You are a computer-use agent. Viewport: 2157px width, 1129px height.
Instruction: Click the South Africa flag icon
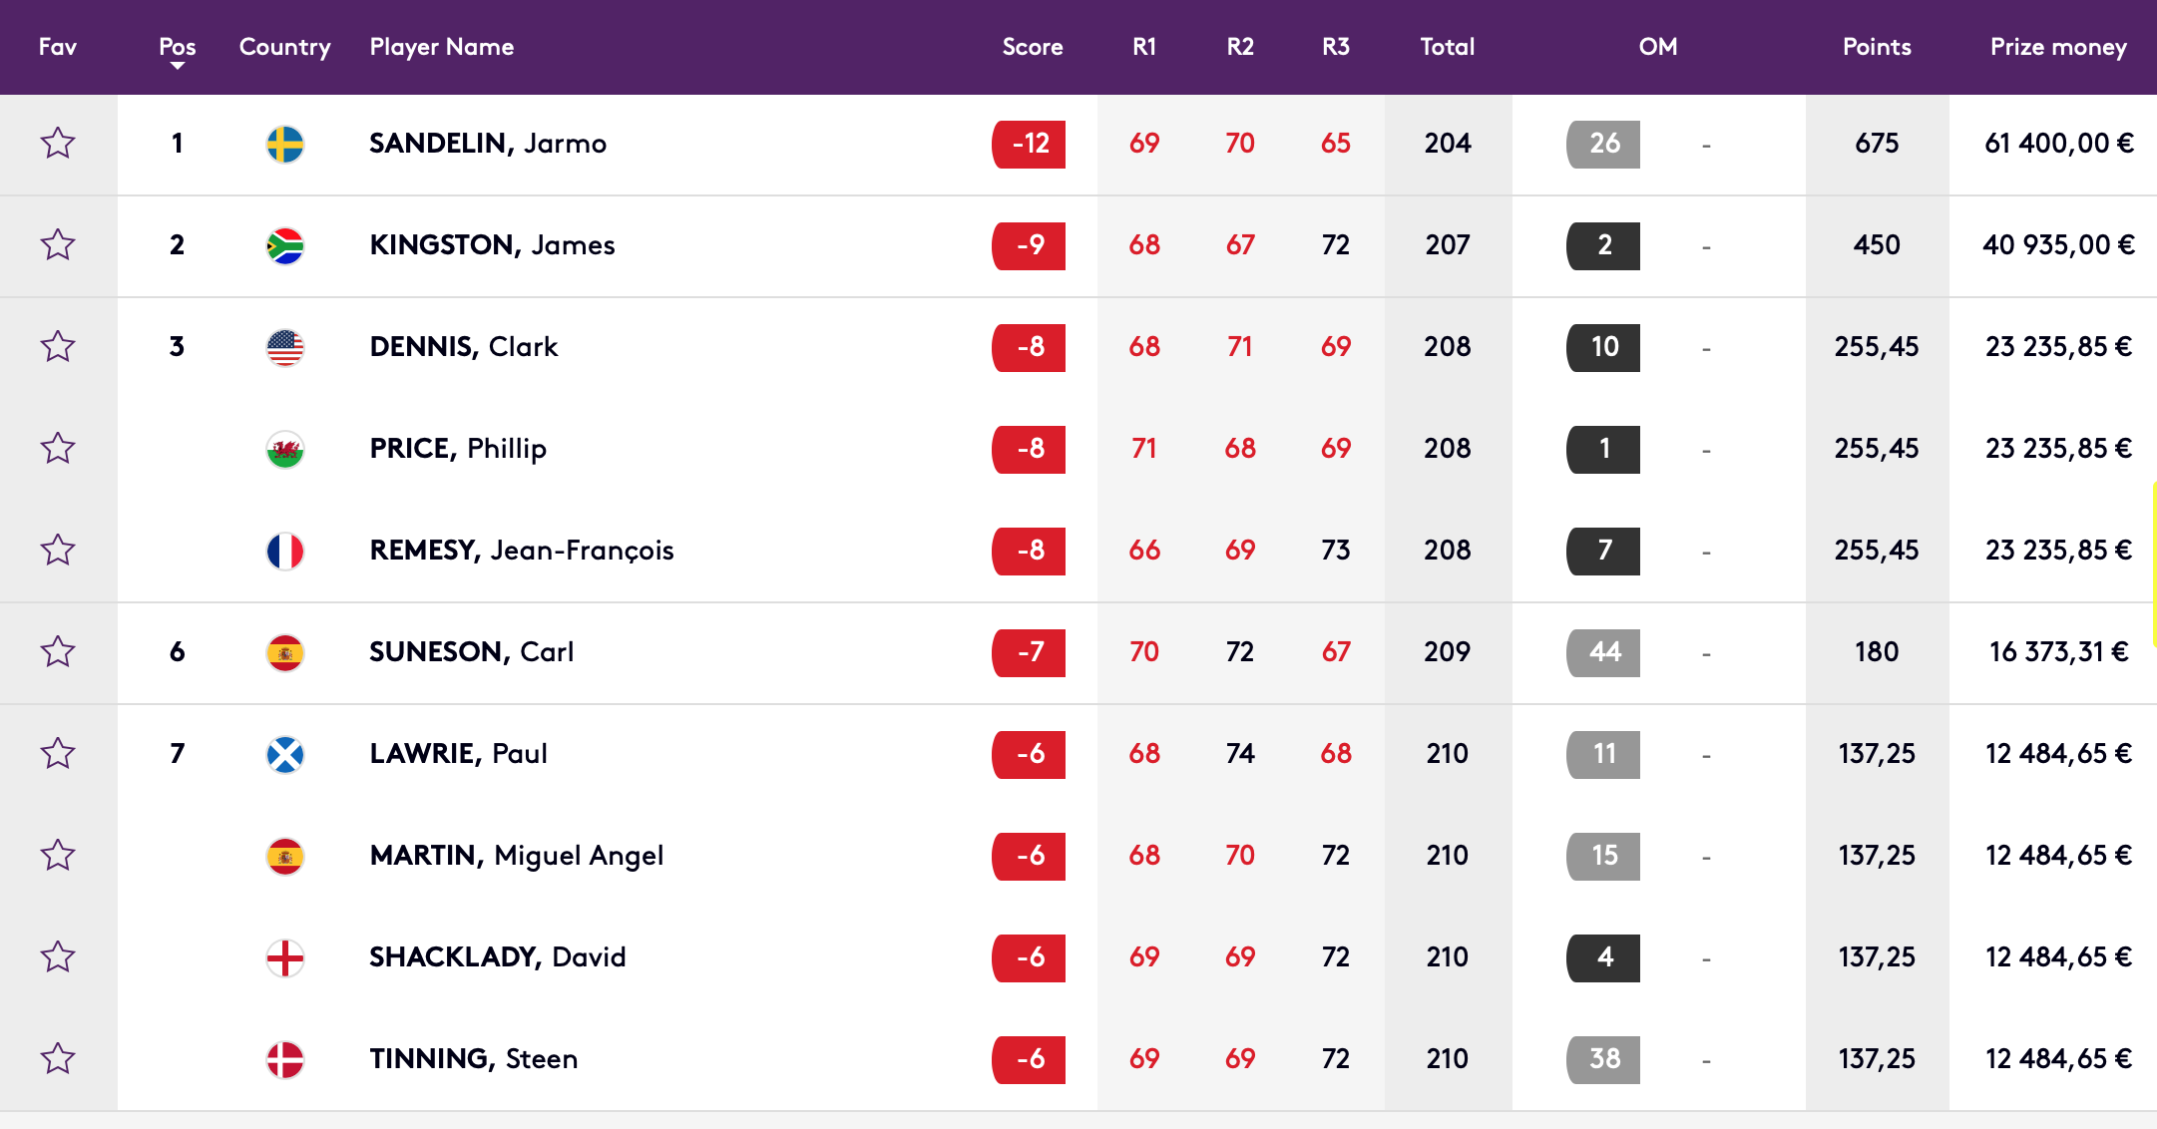point(285,245)
